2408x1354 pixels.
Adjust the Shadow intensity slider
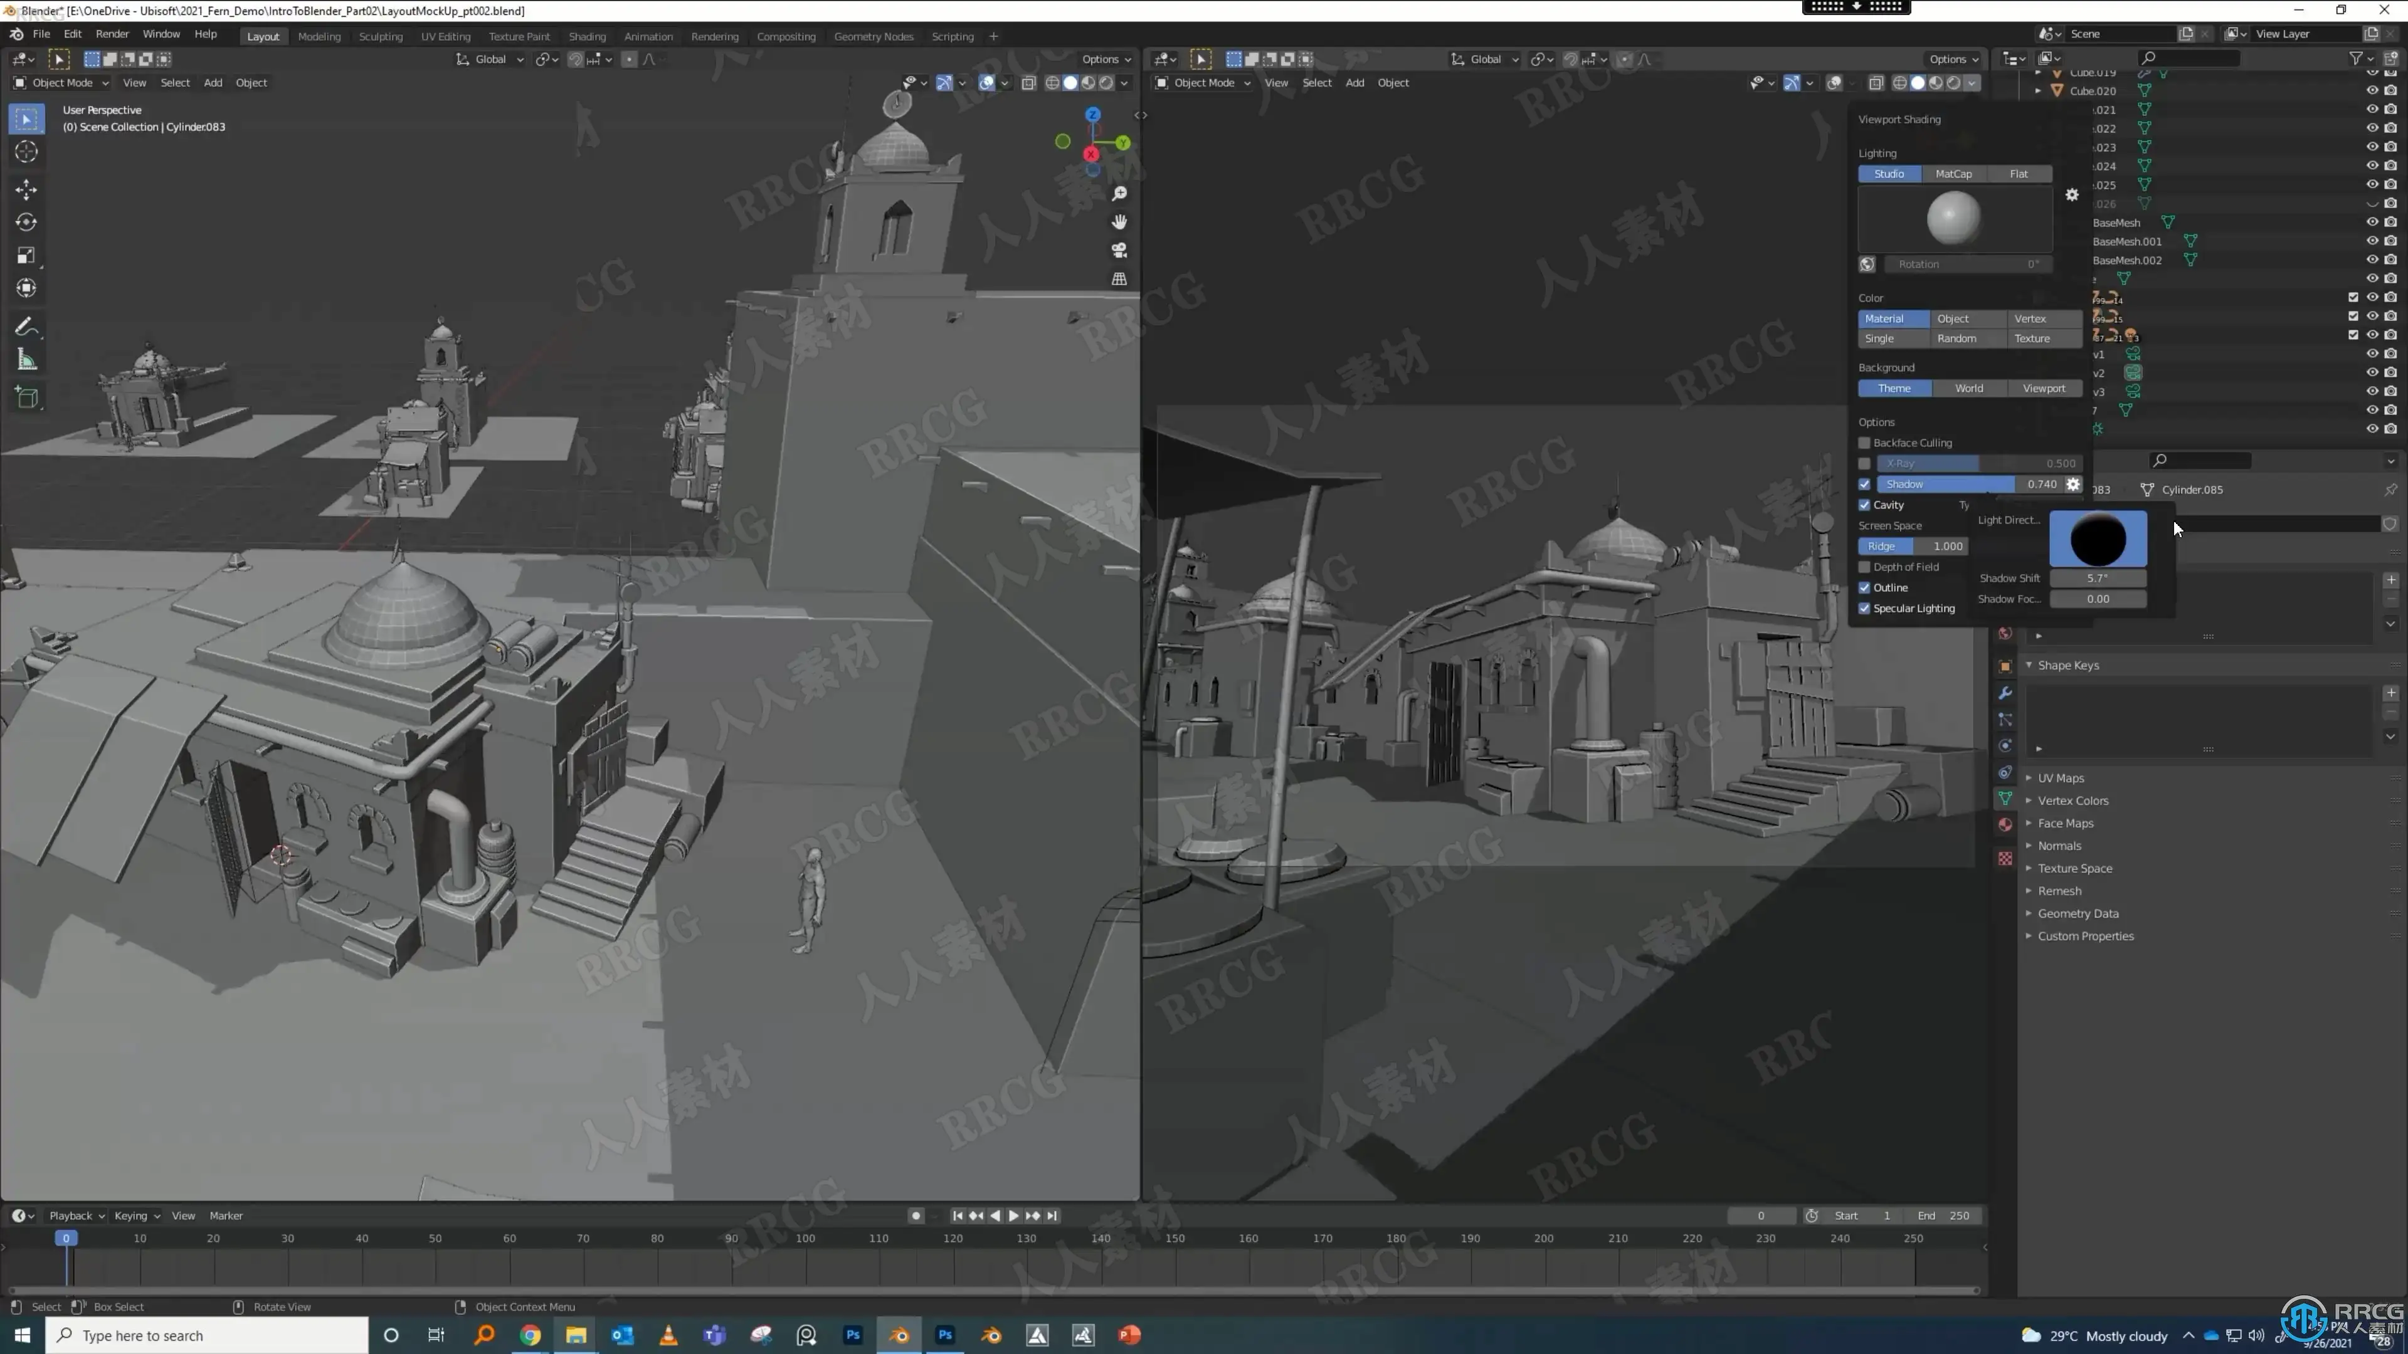click(x=1954, y=484)
